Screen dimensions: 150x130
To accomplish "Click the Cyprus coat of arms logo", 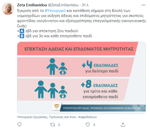I will (57, 106).
